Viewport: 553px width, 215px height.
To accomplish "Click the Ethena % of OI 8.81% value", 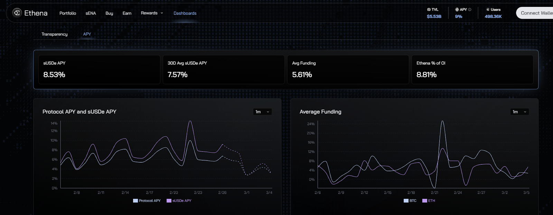I will pyautogui.click(x=427, y=74).
